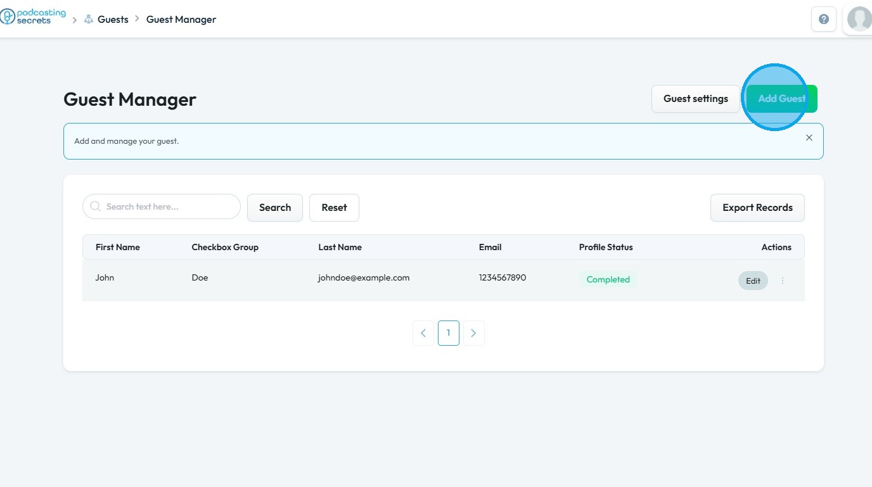This screenshot has width=872, height=487.
Task: Click the Guests breadcrumb icon
Action: (89, 20)
